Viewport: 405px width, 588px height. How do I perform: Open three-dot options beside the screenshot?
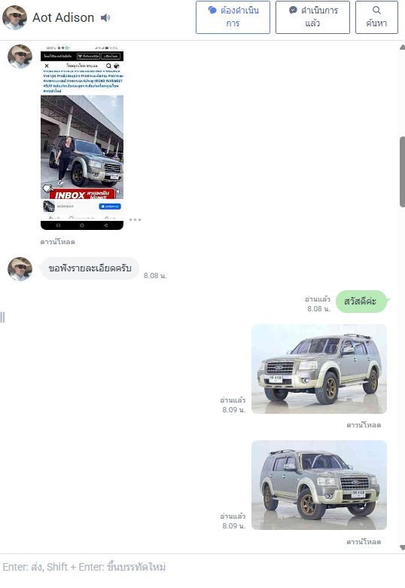[x=135, y=220]
